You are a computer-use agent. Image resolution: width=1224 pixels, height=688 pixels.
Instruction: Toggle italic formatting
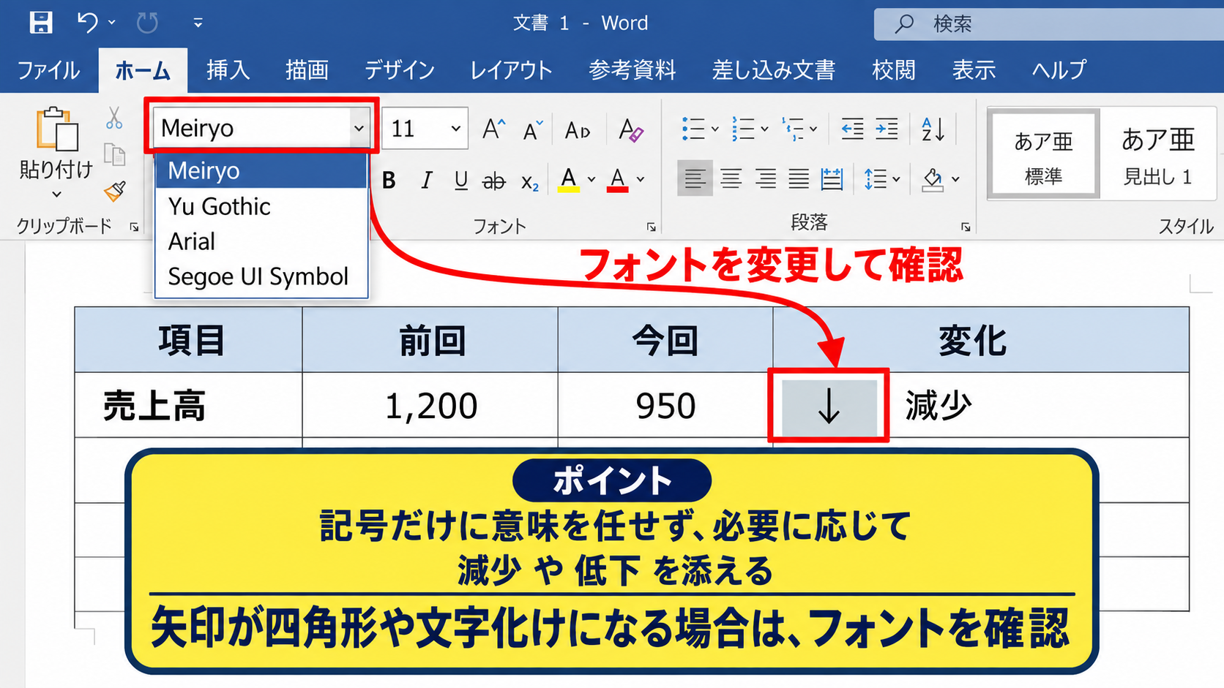[x=426, y=180]
